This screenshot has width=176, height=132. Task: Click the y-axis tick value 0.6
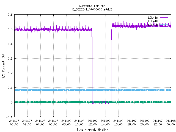10,15
